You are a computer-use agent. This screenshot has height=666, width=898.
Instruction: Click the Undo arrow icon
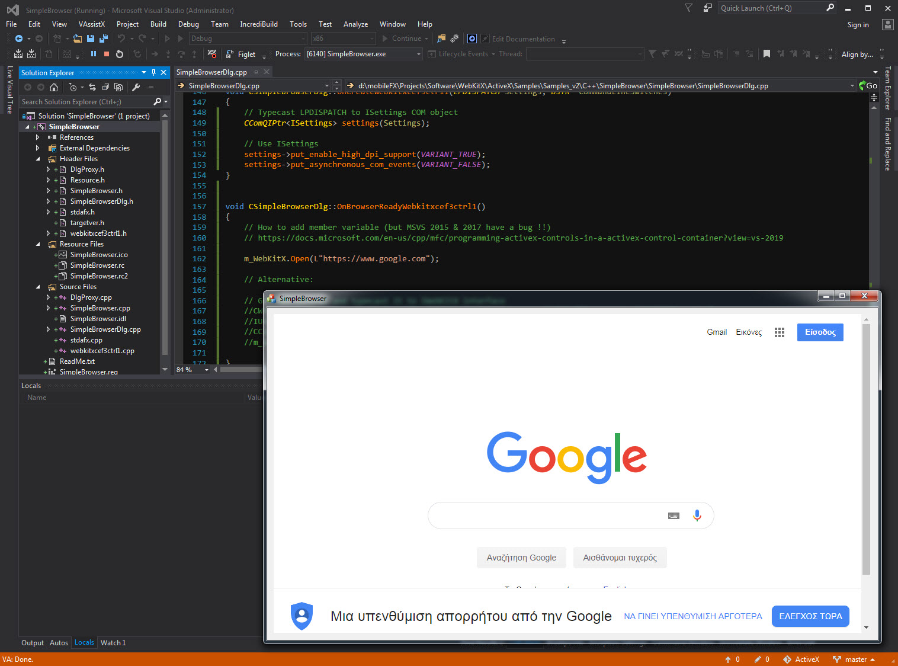click(x=121, y=39)
